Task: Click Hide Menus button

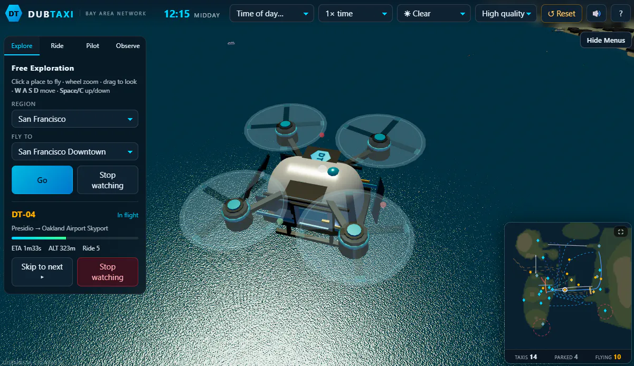Action: (605, 40)
